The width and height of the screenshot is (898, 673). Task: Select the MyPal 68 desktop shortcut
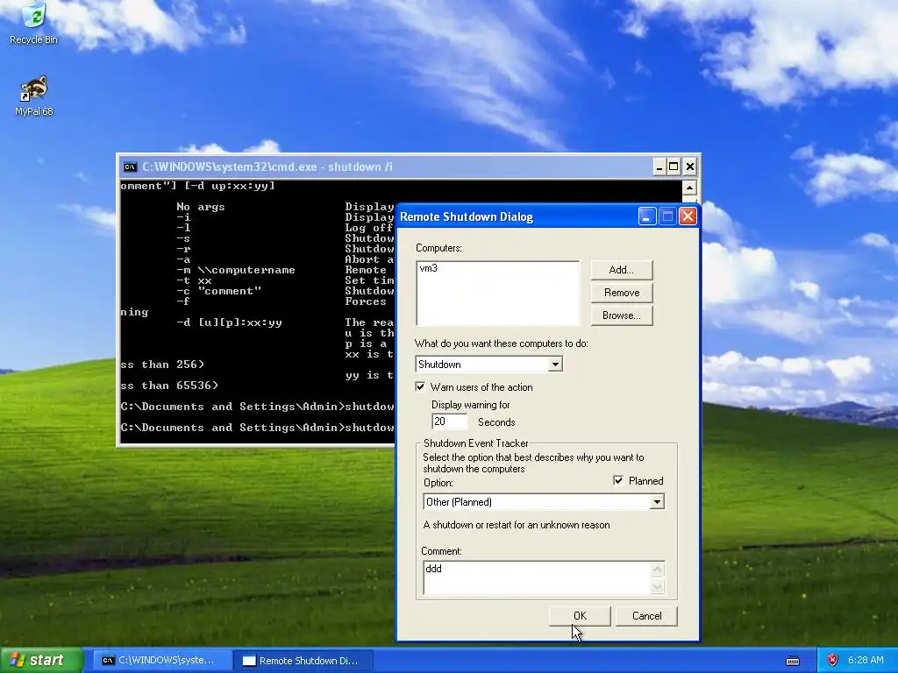pyautogui.click(x=34, y=96)
